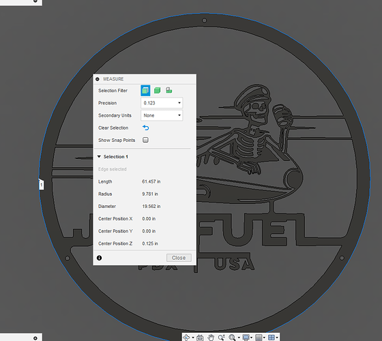382x341 pixels.
Task: Click the Look At tool icon
Action: point(200,338)
